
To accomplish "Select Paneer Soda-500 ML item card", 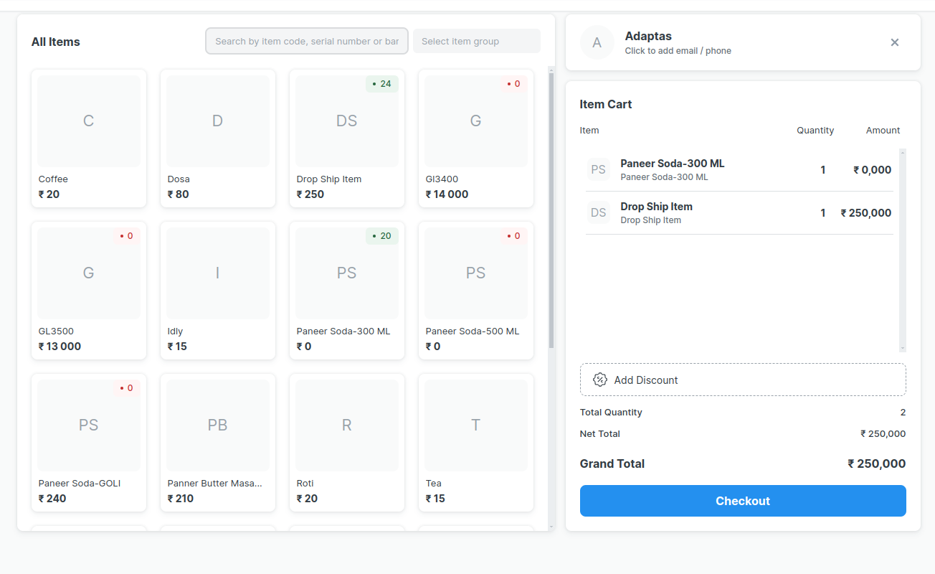I will [476, 291].
